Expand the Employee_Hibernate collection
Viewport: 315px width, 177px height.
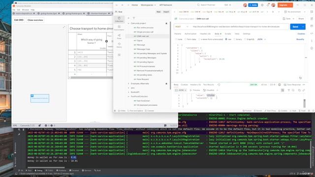(128, 84)
